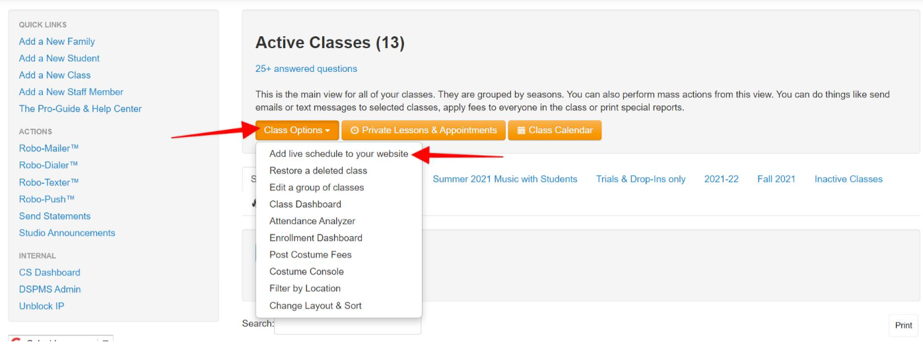The image size is (923, 344).
Task: Open the Inactive Classes tab
Action: click(x=848, y=179)
